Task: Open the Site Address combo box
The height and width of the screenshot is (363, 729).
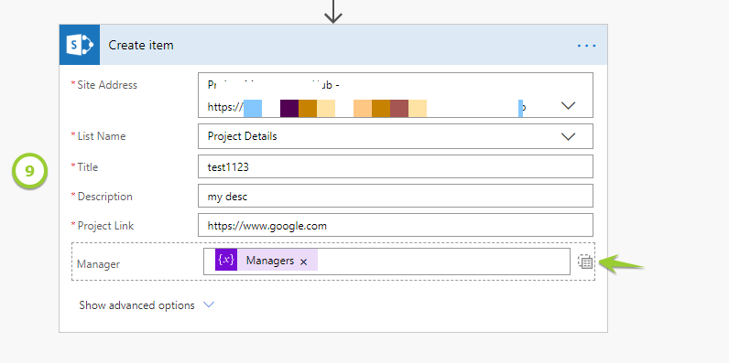Action: 396,95
